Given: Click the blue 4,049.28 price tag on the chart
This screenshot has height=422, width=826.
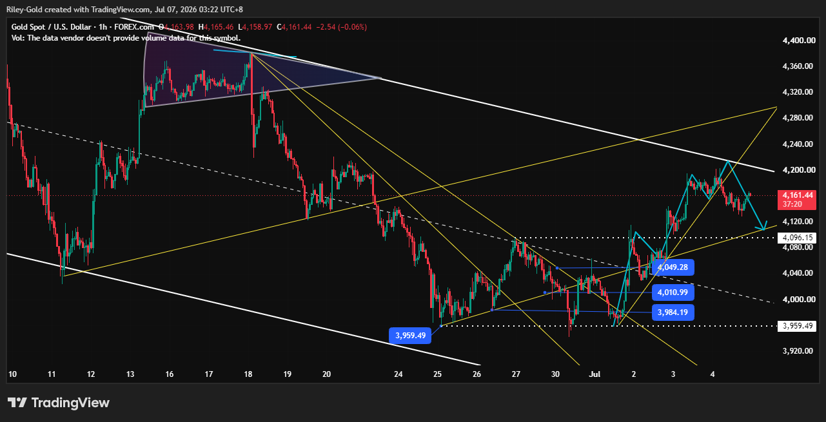Looking at the screenshot, I should (x=673, y=267).
